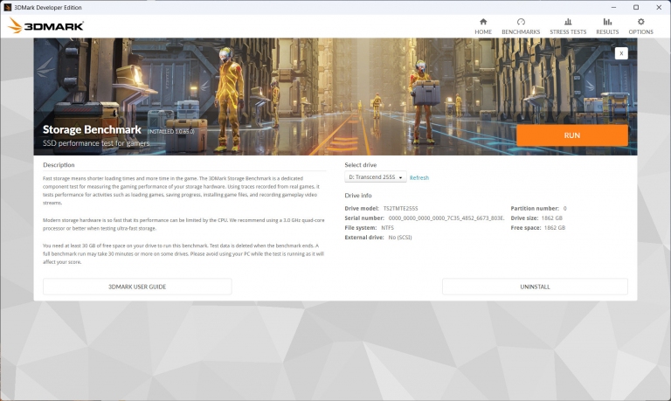Click the installed version label

(x=170, y=131)
